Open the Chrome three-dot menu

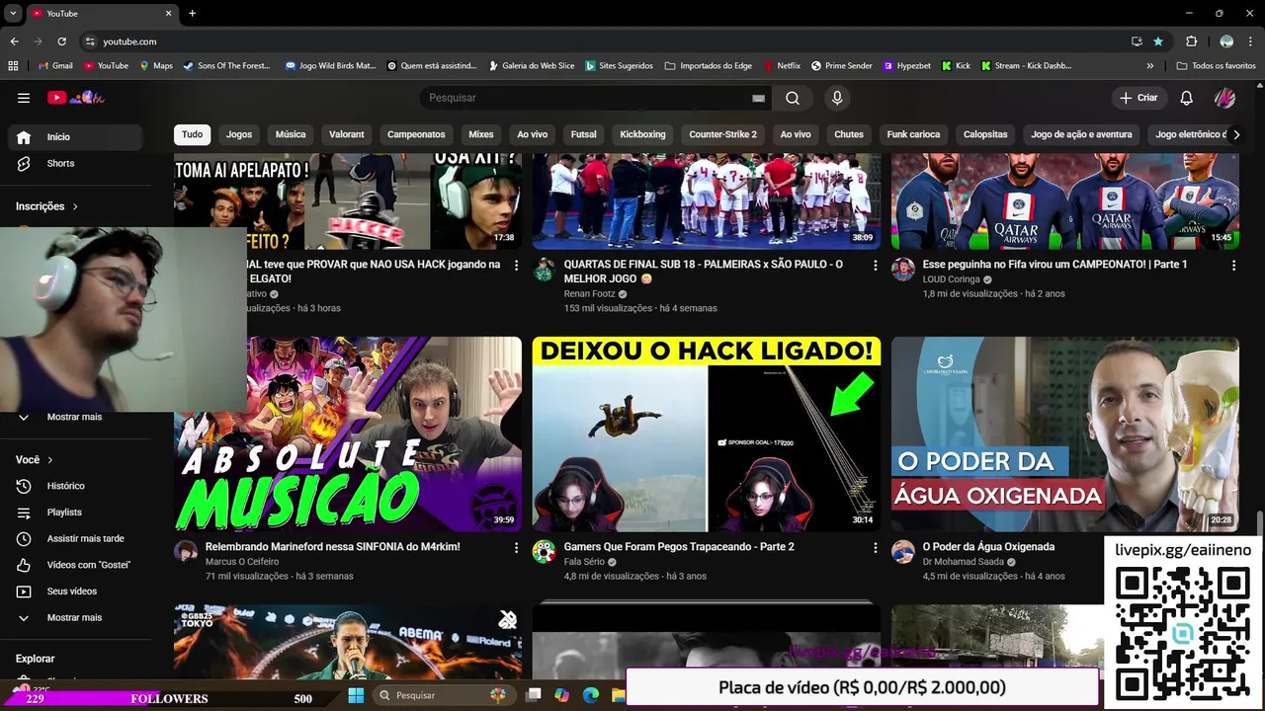pos(1251,41)
